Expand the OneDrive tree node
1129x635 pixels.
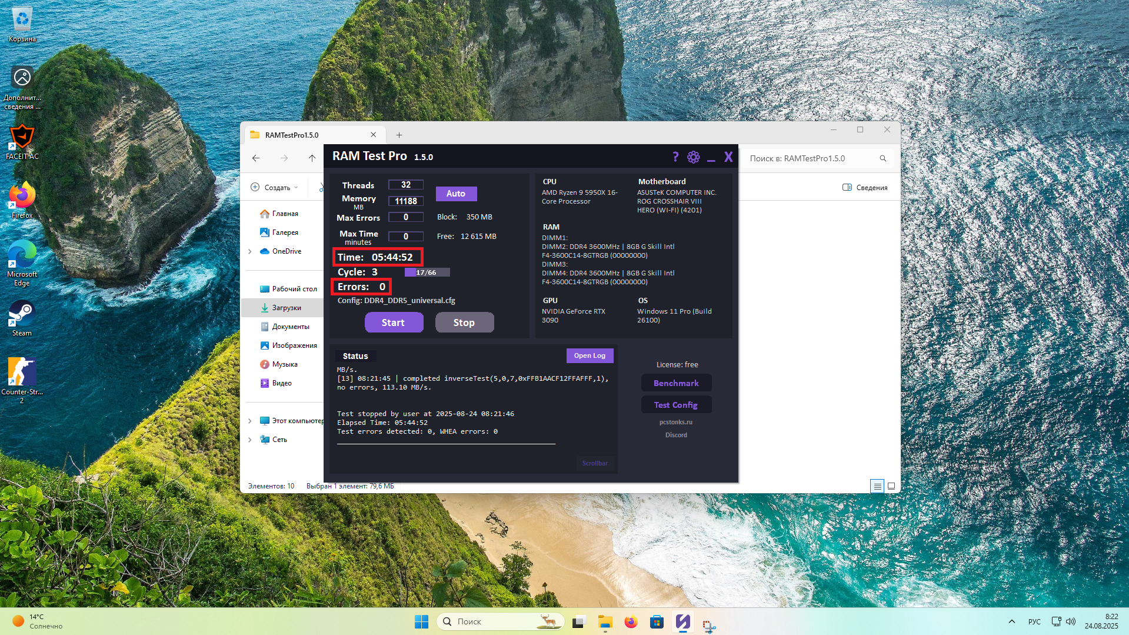click(250, 251)
